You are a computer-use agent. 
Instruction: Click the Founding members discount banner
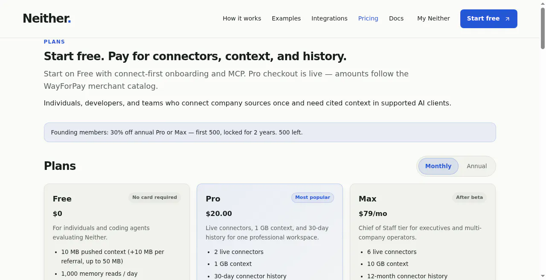click(270, 132)
